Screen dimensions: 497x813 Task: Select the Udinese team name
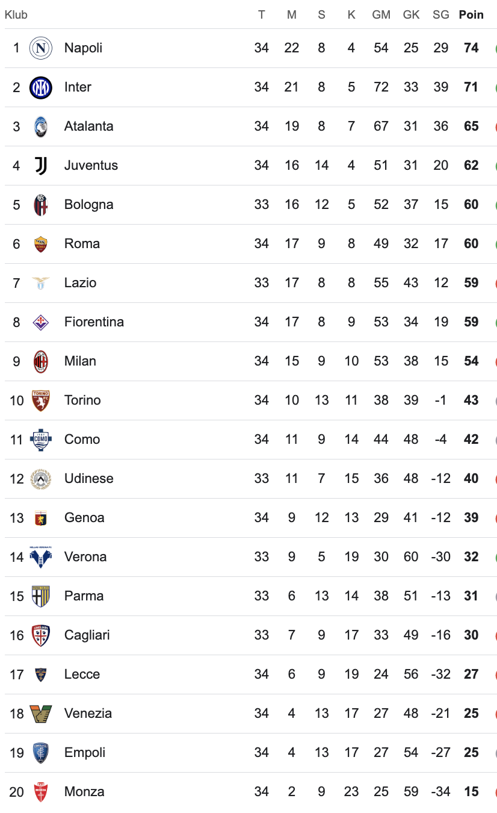point(88,479)
